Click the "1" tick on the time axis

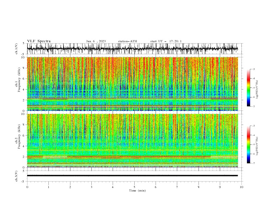(x=49, y=187)
